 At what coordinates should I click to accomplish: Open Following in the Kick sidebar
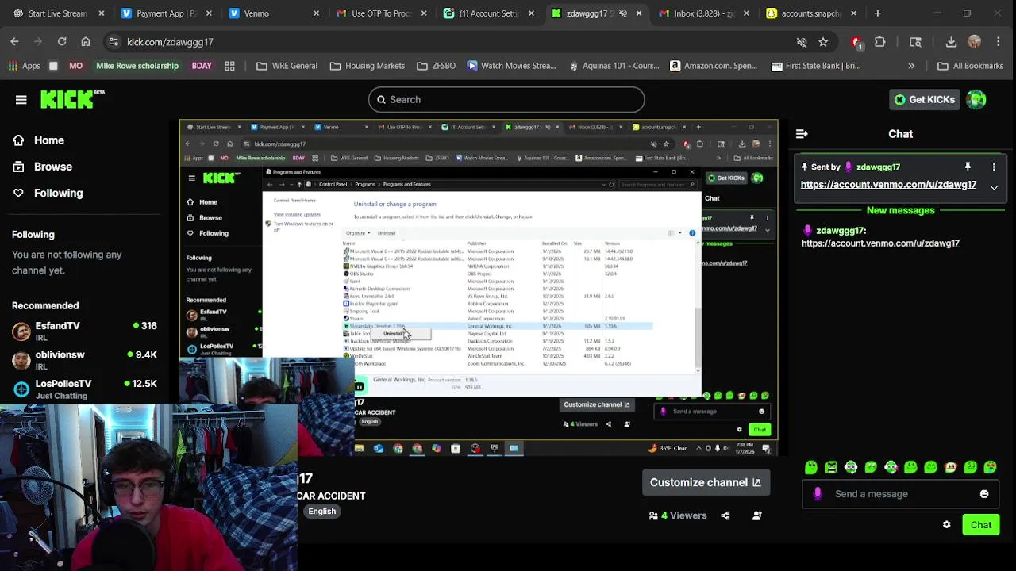(58, 193)
